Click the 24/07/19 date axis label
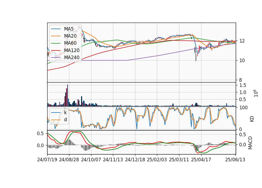The height and width of the screenshot is (188, 262). click(47, 160)
